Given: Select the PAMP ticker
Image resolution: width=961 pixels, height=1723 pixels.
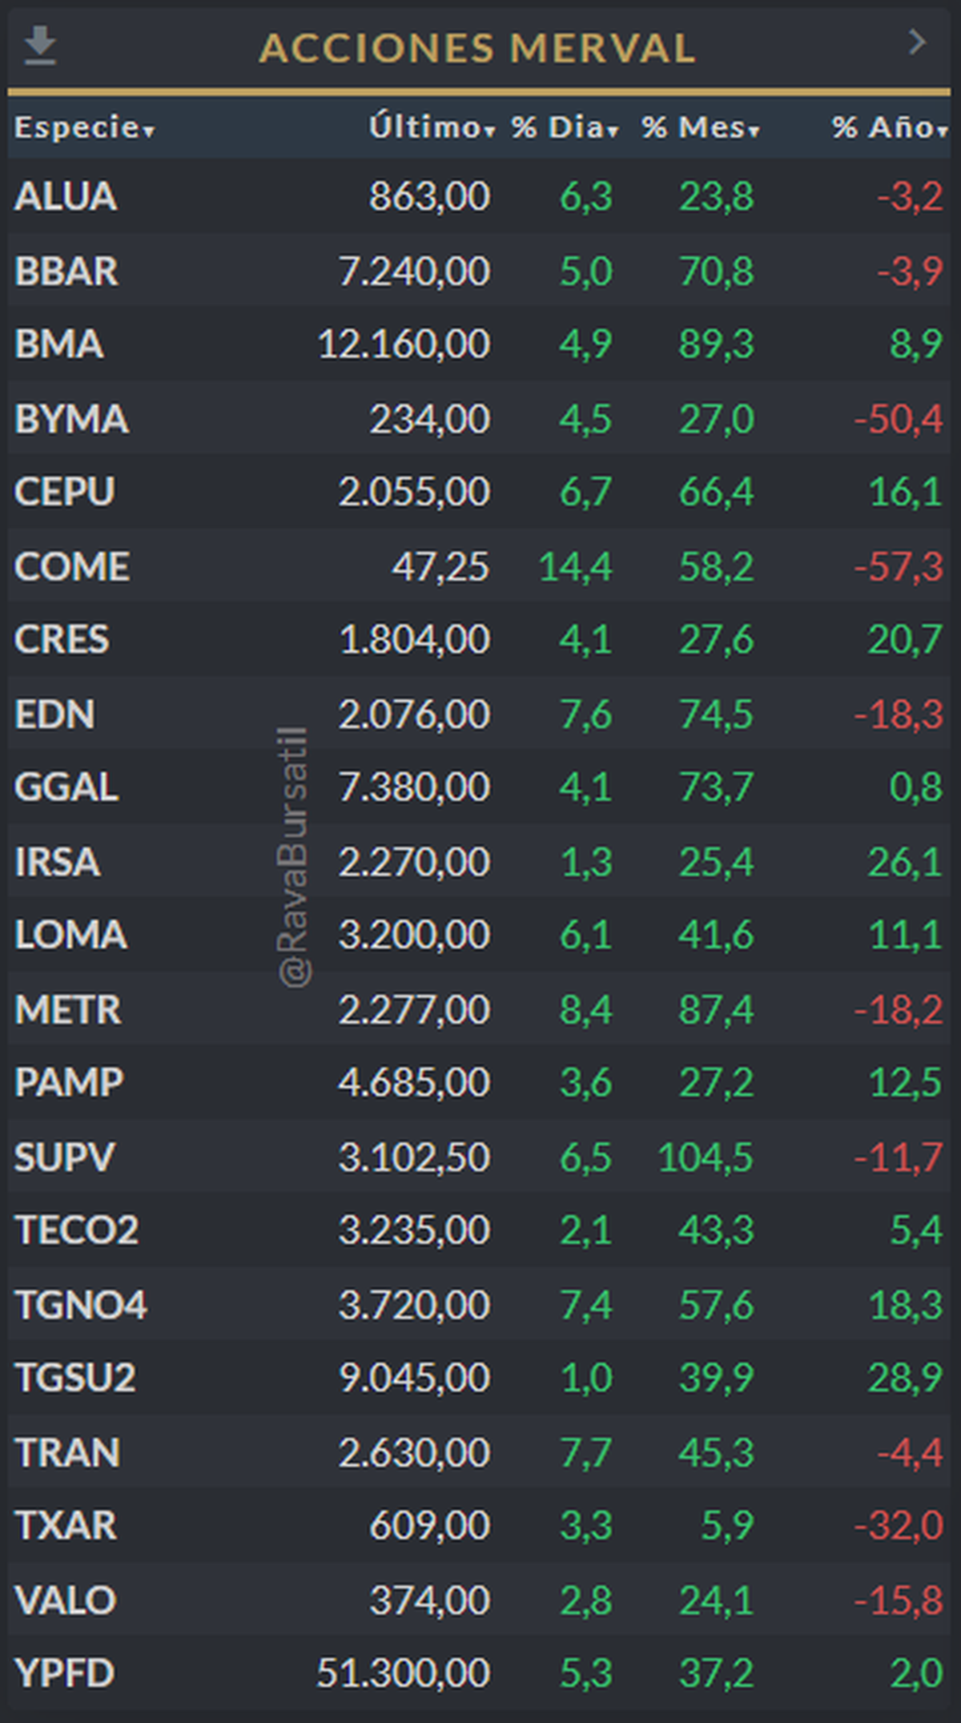Looking at the screenshot, I should (x=69, y=1083).
